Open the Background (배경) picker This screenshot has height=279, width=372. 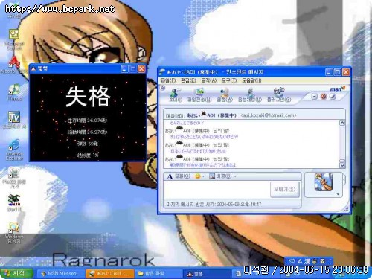click(x=222, y=176)
